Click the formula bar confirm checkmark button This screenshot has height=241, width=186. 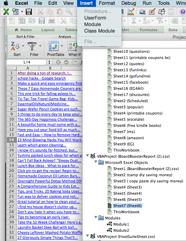[66, 62]
